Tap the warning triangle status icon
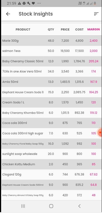102x213 pixels. [20, 3]
